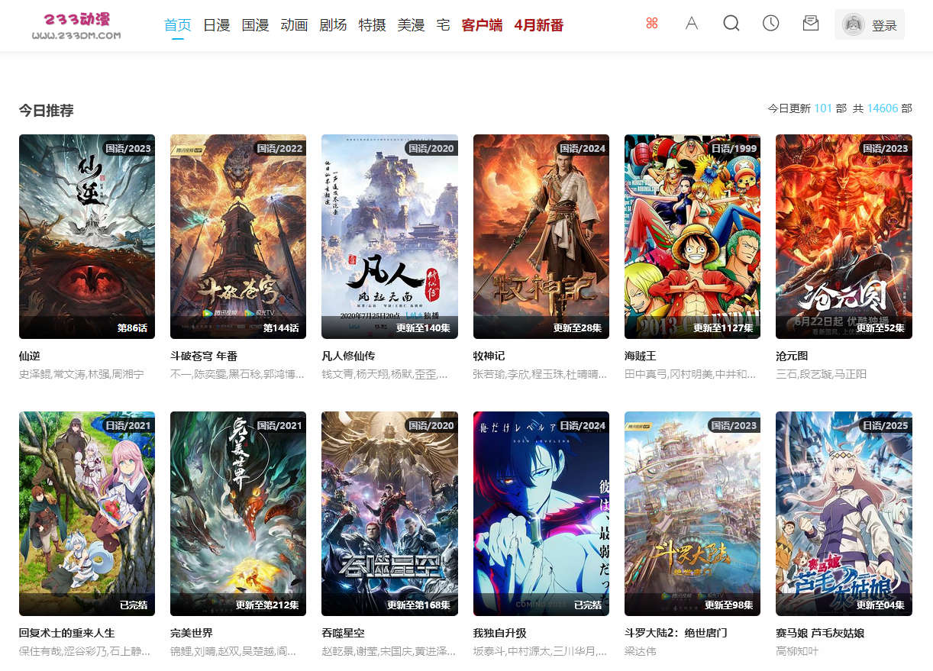This screenshot has width=933, height=671.
Task: Open the 回复术士的重来人生 poster
Action: coord(87,514)
